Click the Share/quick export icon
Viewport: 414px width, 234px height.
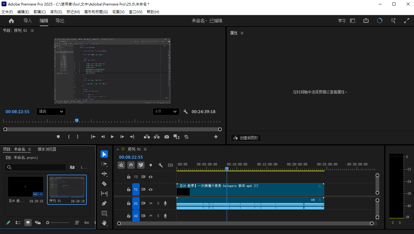point(366,21)
